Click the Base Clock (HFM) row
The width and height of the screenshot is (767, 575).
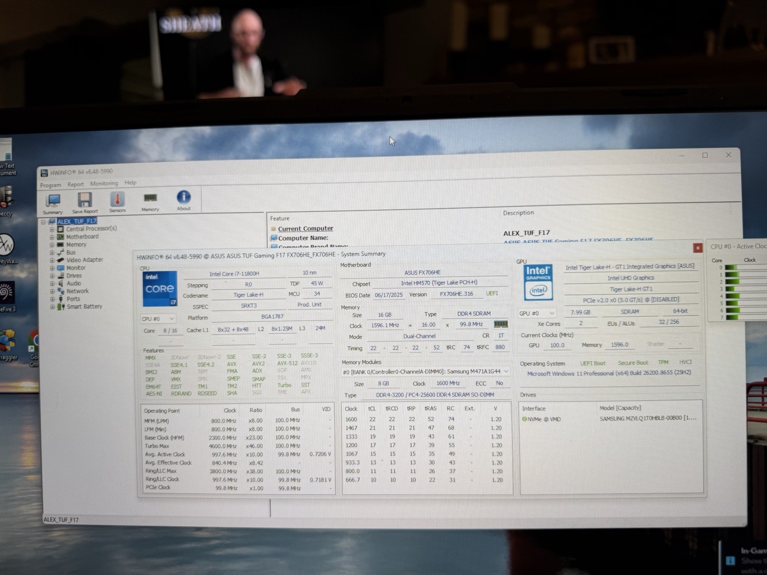click(x=238, y=437)
